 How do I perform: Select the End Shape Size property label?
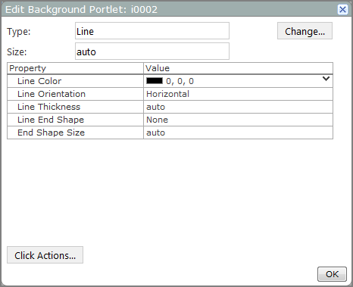pos(51,133)
